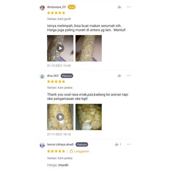170x170 pixels.
Task: Click the Gold badge next to desipuspa_22
Action: click(x=72, y=7)
